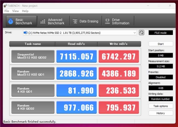Click the Drive Information disk icon
This screenshot has height=127, width=178.
pos(107,21)
